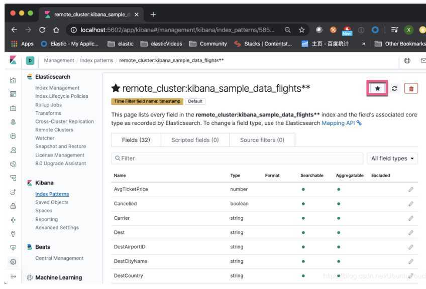Open the Apps bookmark shortcut
This screenshot has height=289, width=426.
point(22,44)
